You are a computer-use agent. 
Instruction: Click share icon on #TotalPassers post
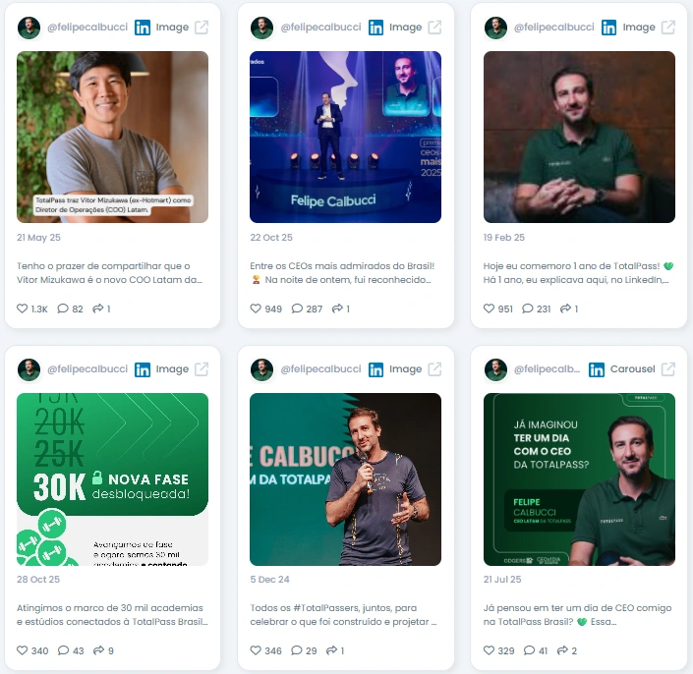(x=331, y=650)
